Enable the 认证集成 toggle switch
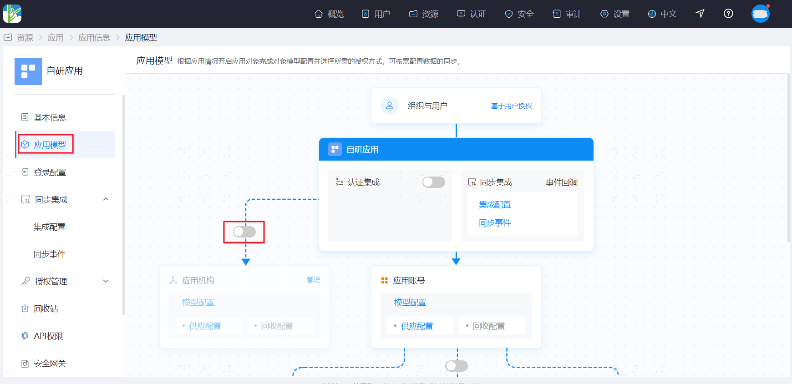The width and height of the screenshot is (792, 384). (433, 182)
